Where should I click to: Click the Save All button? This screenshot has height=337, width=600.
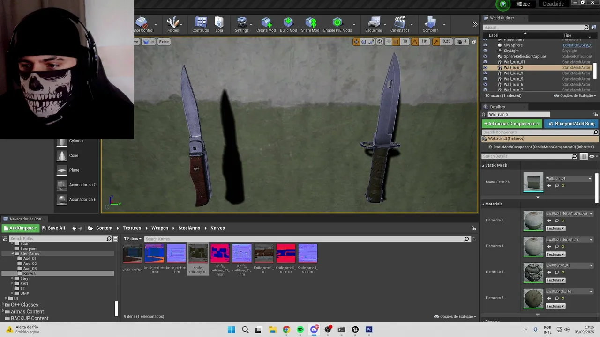[53, 228]
